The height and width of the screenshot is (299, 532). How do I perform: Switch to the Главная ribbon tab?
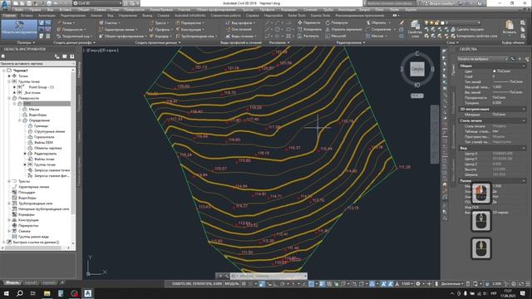point(9,16)
